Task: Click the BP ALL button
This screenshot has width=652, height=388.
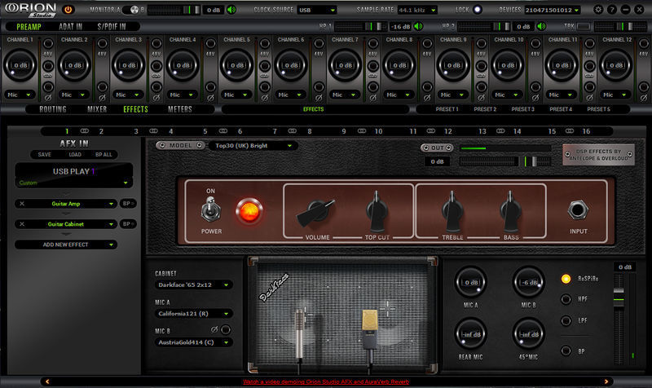Action: click(104, 154)
